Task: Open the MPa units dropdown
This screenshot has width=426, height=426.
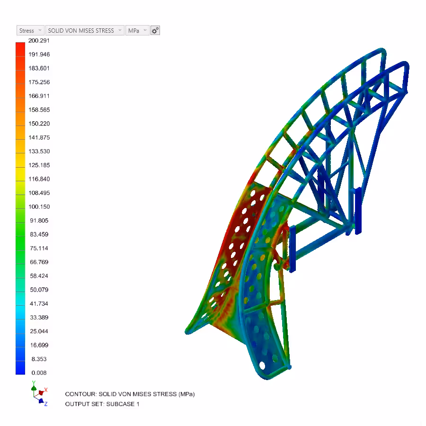Action: click(x=137, y=30)
